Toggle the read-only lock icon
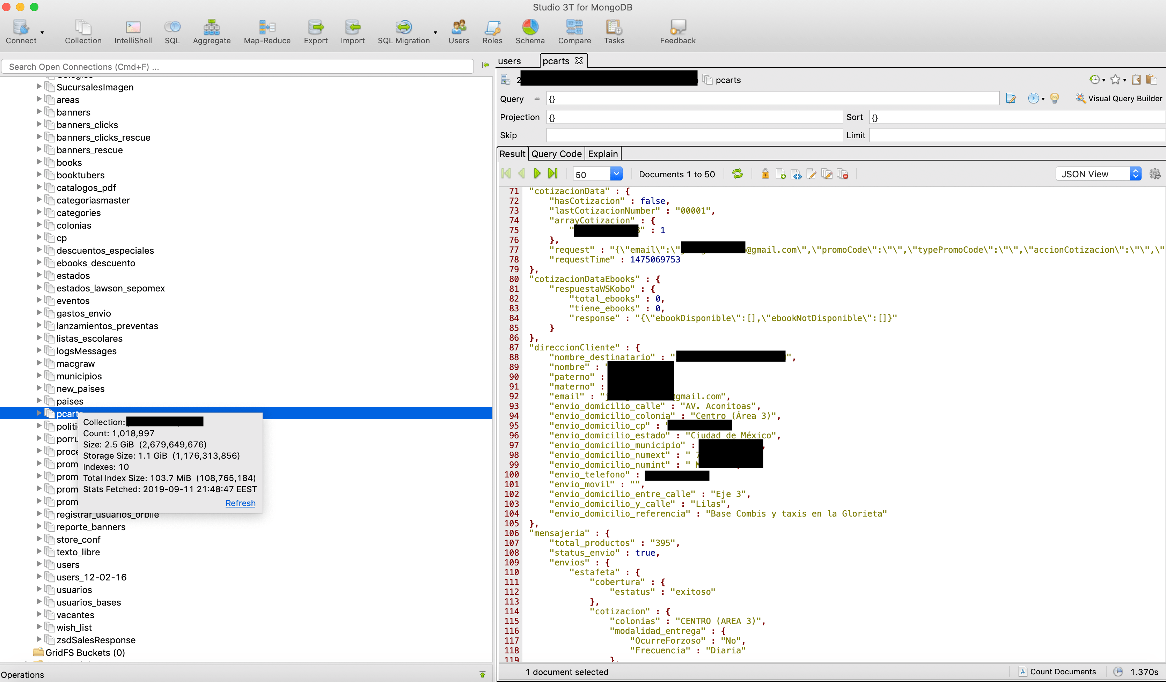The height and width of the screenshot is (682, 1166). point(765,174)
